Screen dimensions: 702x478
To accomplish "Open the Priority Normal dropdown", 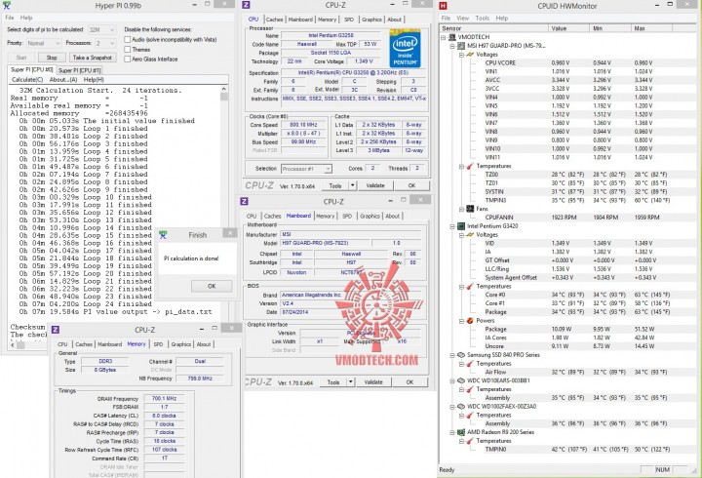I will (43, 43).
